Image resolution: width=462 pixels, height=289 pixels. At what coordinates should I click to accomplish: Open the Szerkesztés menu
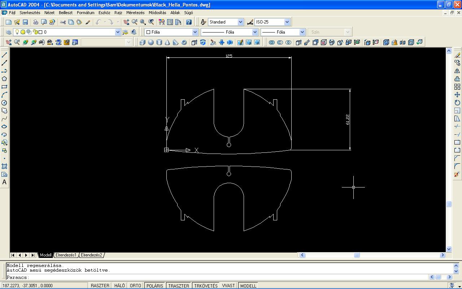click(30, 13)
